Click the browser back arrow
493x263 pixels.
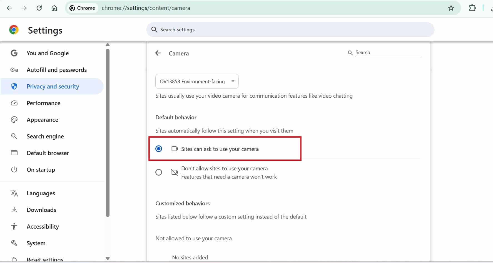pos(9,8)
